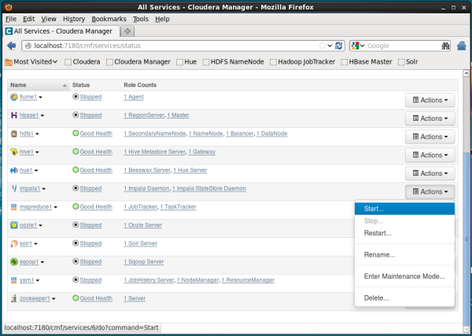Click the impala1 service icon
The image size is (472, 336).
pos(14,188)
